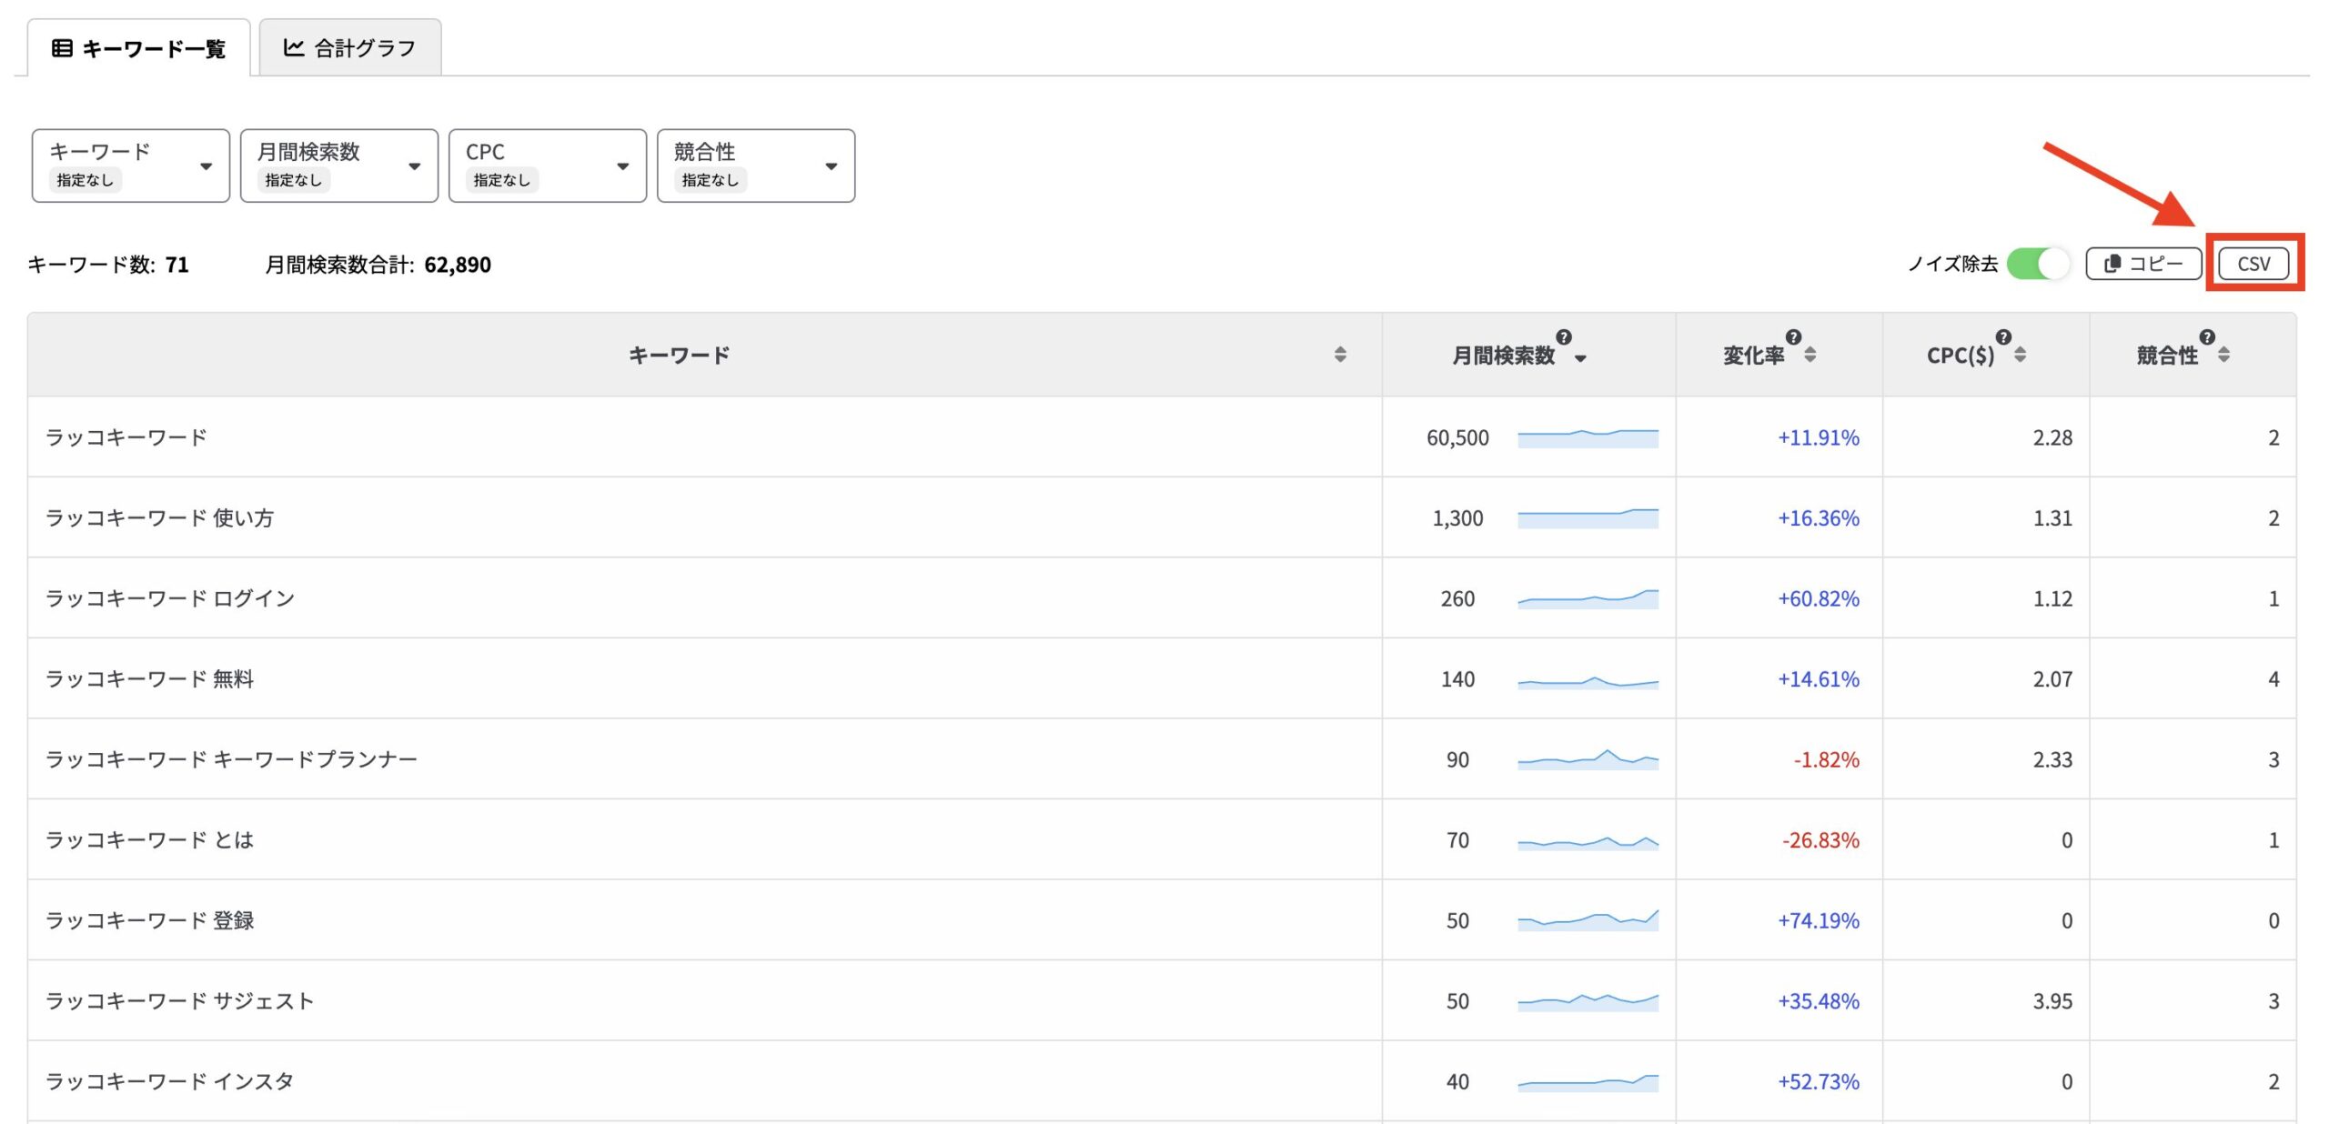Click the ラッコキーワード インスタ trend sparkline
The width and height of the screenshot is (2329, 1124).
(x=1588, y=1081)
